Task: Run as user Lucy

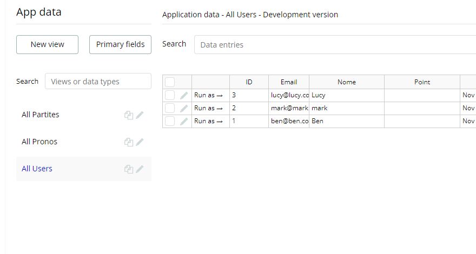Action: [x=208, y=95]
